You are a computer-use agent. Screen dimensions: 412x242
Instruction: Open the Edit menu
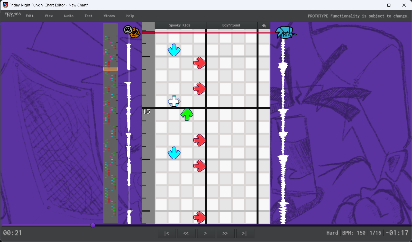30,16
